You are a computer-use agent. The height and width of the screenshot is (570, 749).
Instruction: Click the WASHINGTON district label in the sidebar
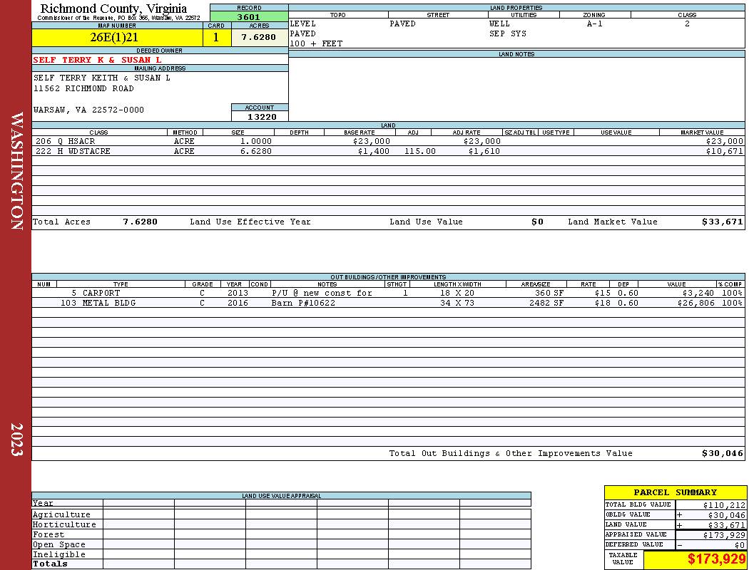click(16, 171)
